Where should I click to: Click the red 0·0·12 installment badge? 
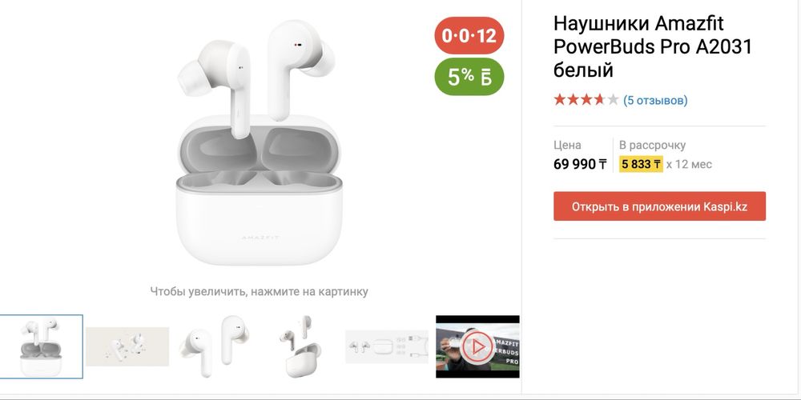click(x=469, y=36)
